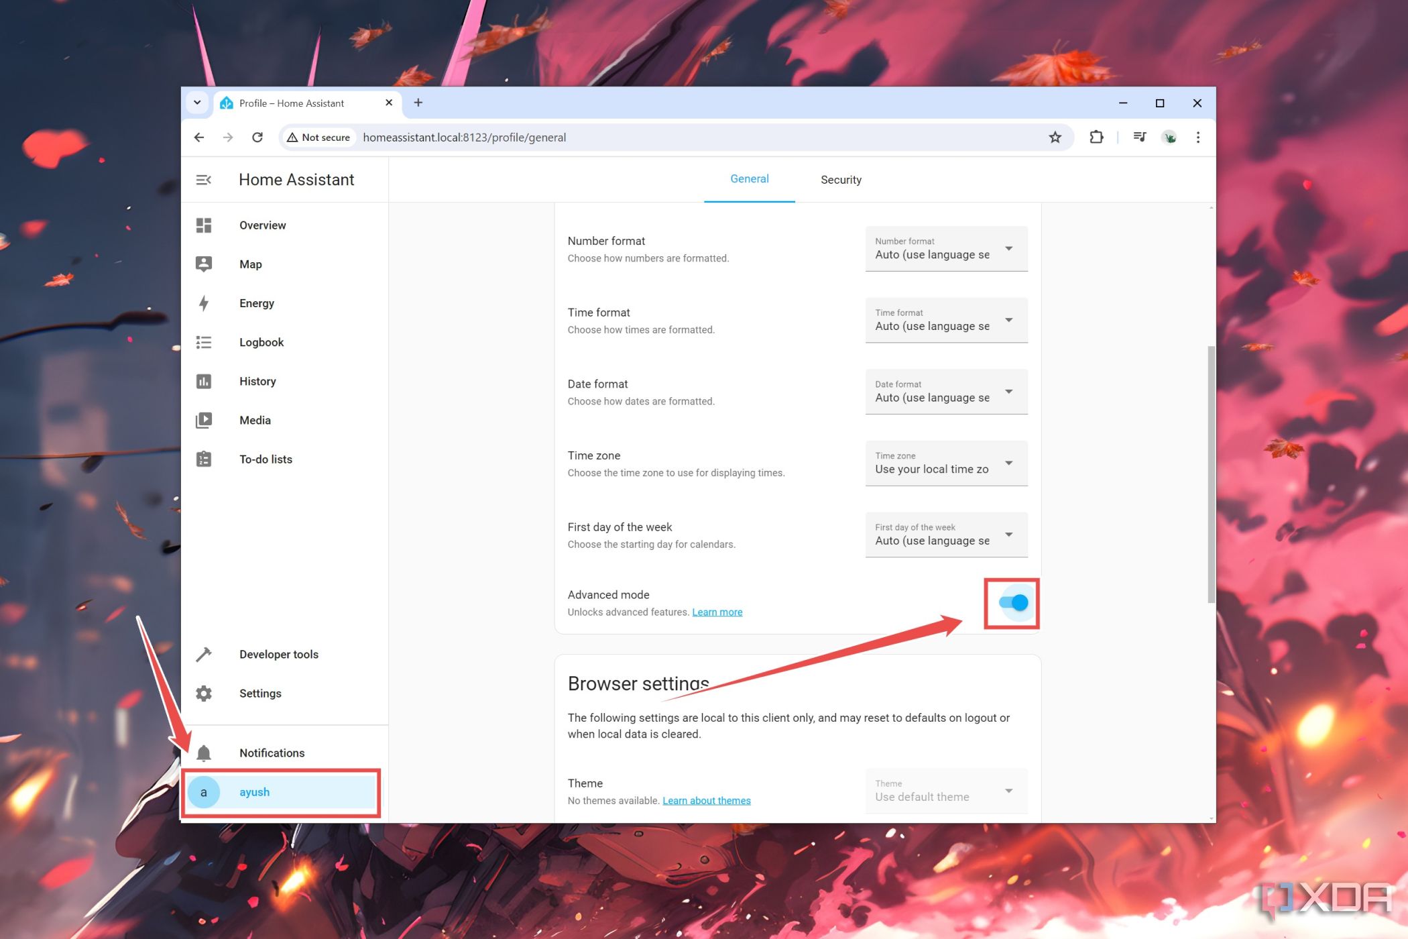Click the To-do lists icon
The width and height of the screenshot is (1408, 939).
coord(204,459)
